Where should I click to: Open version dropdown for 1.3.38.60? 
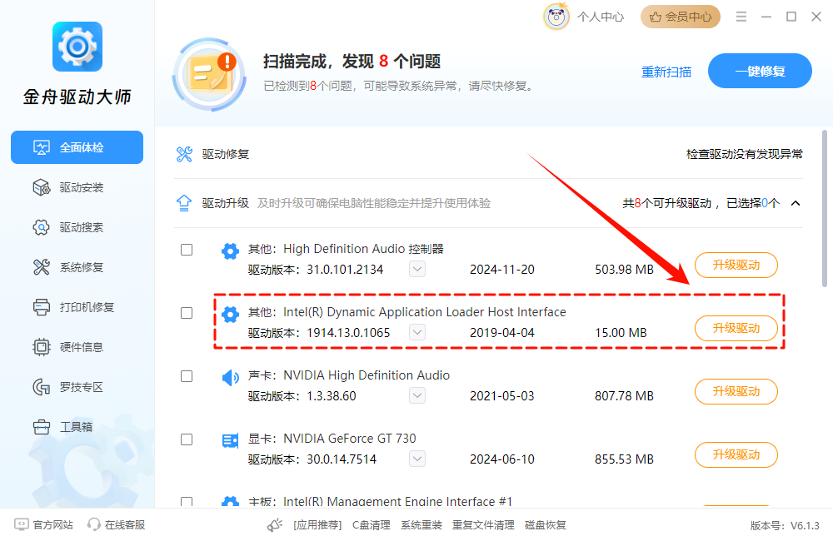pos(417,395)
